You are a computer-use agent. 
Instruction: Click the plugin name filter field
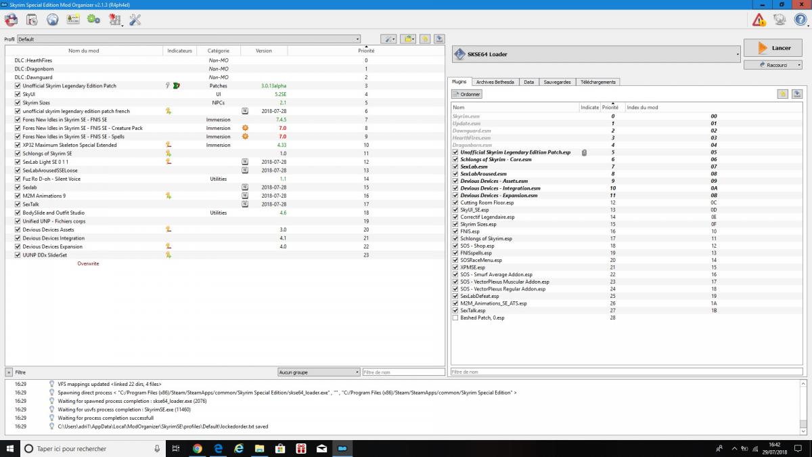coord(627,372)
